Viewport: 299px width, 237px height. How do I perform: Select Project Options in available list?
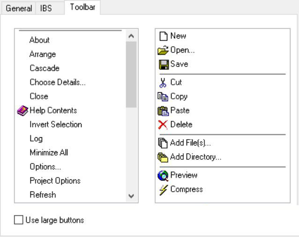(x=55, y=181)
